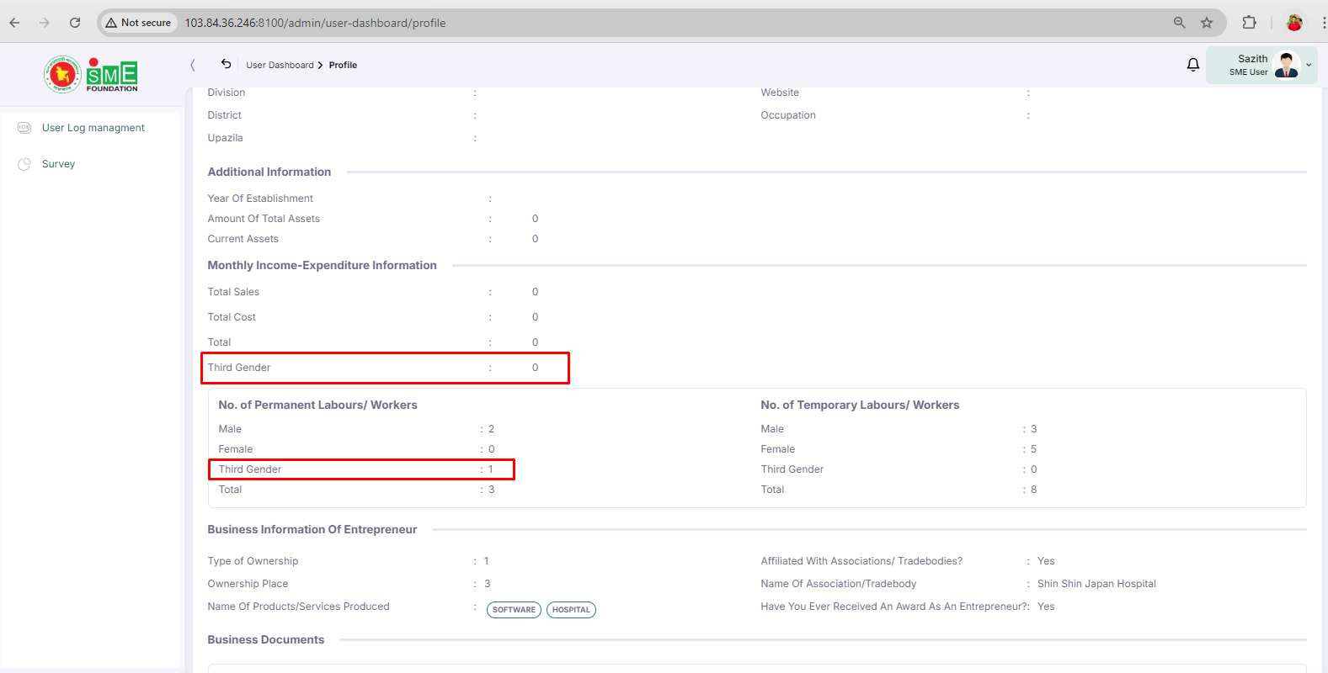Click the Division label
The width and height of the screenshot is (1328, 673).
pos(227,93)
